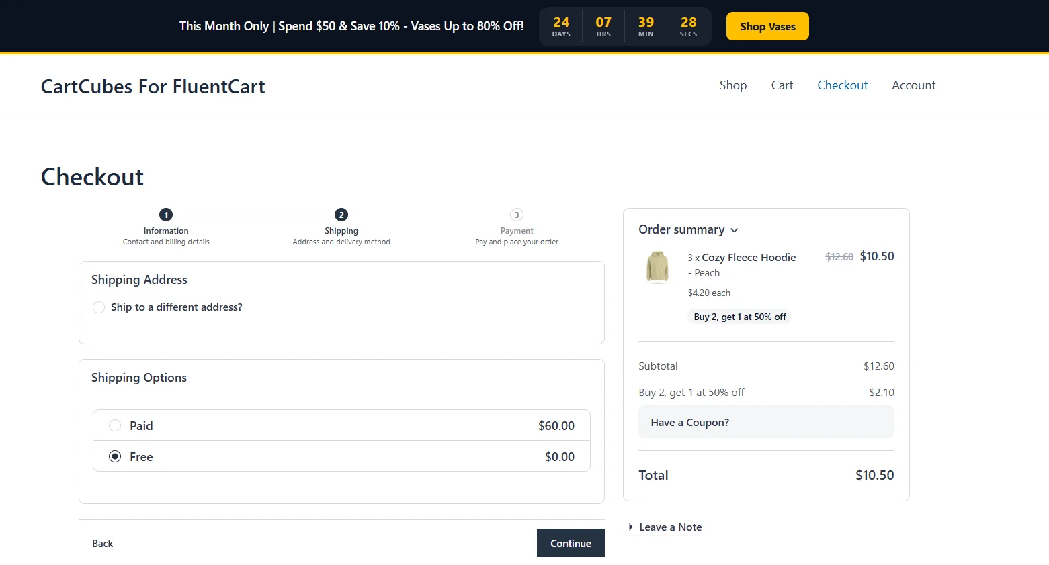Click the 'Address and delivery method' step text

click(341, 242)
